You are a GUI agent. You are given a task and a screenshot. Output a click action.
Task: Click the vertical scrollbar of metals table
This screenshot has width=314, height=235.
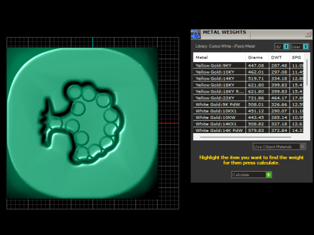pos(307,72)
